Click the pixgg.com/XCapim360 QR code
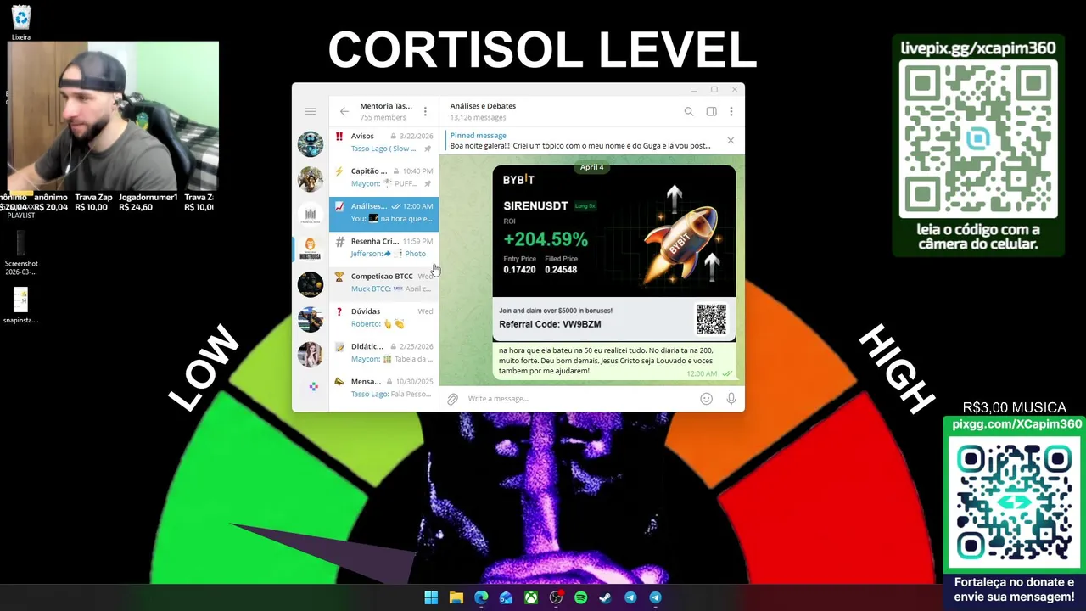Image resolution: width=1086 pixels, height=611 pixels. (1014, 501)
